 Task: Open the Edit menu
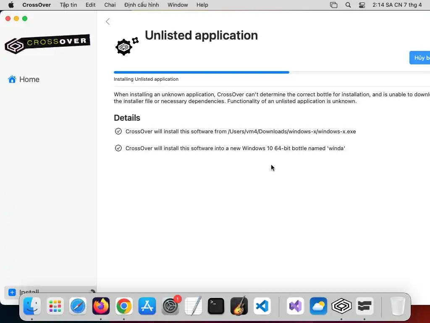(91, 5)
